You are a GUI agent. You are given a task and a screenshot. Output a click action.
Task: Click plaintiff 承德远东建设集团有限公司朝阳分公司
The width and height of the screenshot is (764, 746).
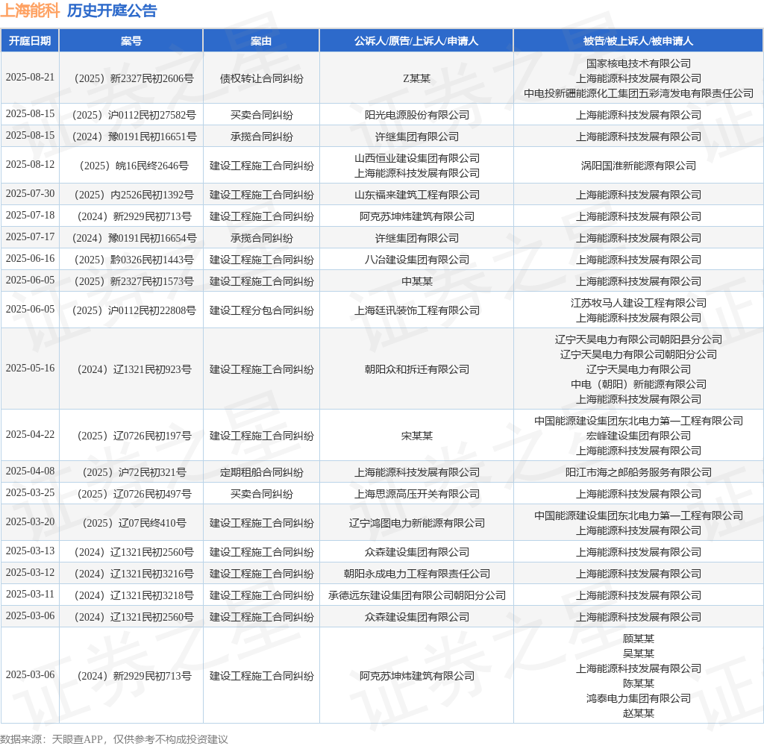tap(416, 595)
